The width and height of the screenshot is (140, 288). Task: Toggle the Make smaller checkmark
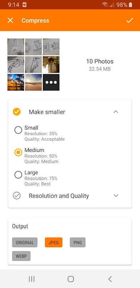[17, 112]
